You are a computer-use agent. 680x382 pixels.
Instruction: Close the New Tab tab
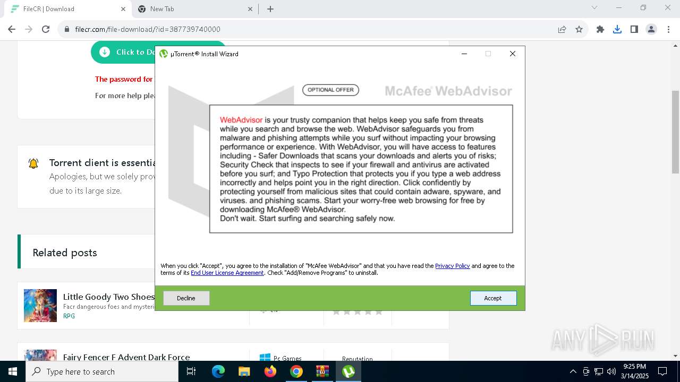[250, 9]
